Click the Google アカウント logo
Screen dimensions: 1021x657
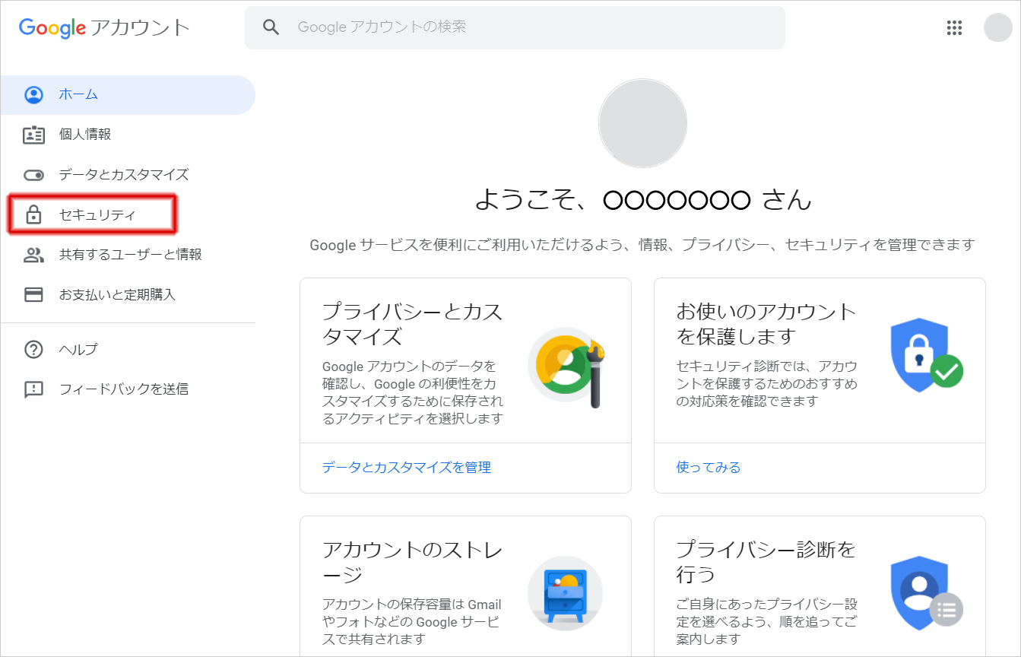pos(104,28)
